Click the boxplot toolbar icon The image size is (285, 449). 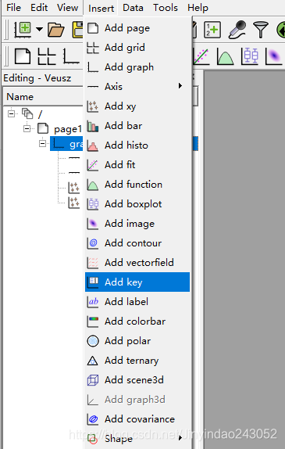[250, 56]
